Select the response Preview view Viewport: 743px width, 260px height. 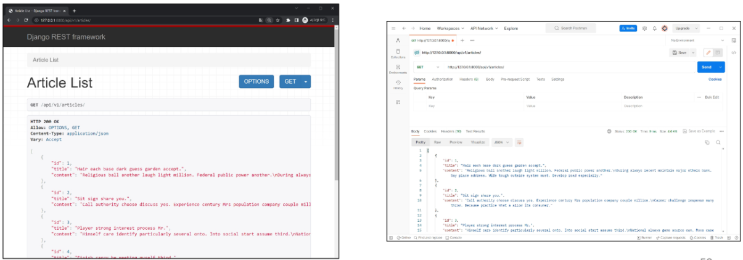pos(456,142)
